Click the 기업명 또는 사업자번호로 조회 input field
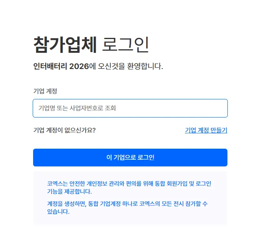 pyautogui.click(x=130, y=108)
